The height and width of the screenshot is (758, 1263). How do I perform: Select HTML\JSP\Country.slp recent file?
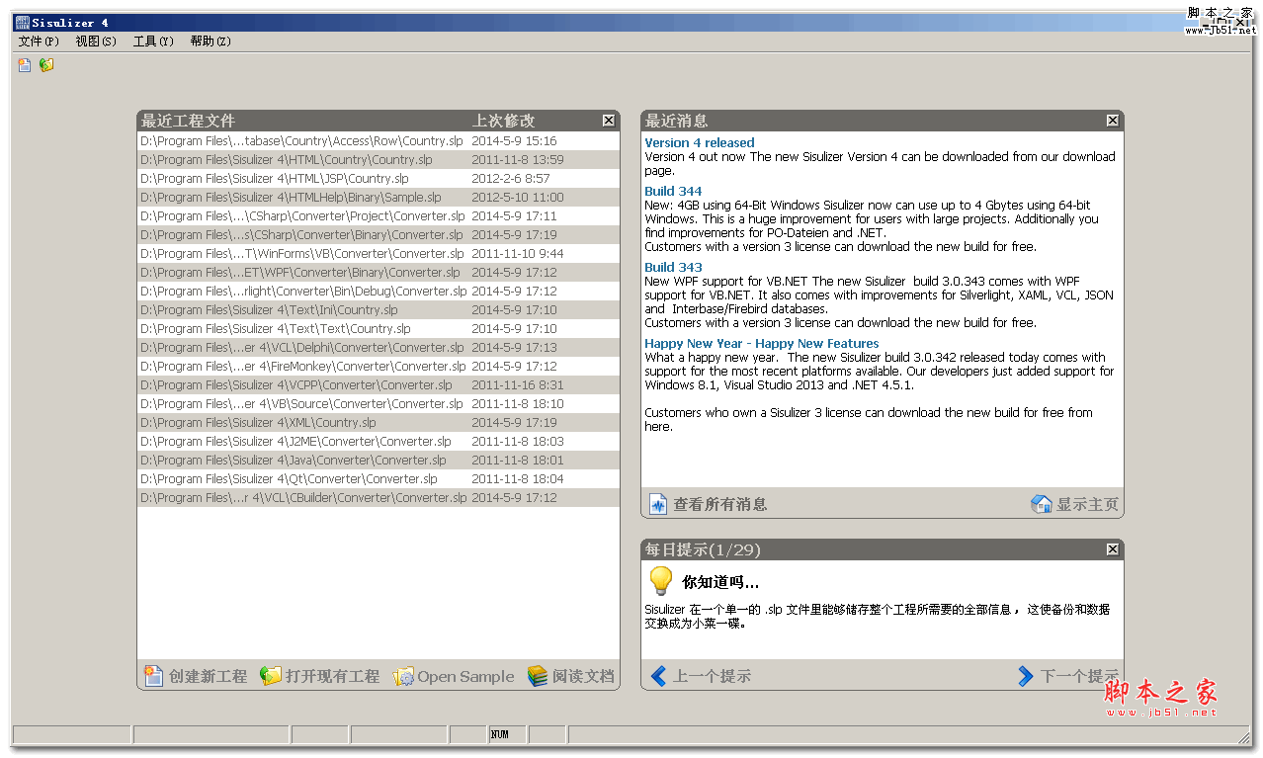(379, 179)
